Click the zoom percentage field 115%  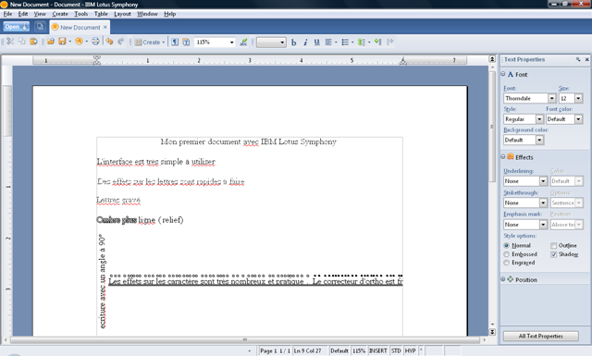pyautogui.click(x=215, y=42)
